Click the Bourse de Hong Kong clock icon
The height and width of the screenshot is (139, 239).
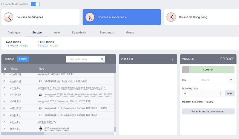171,17
